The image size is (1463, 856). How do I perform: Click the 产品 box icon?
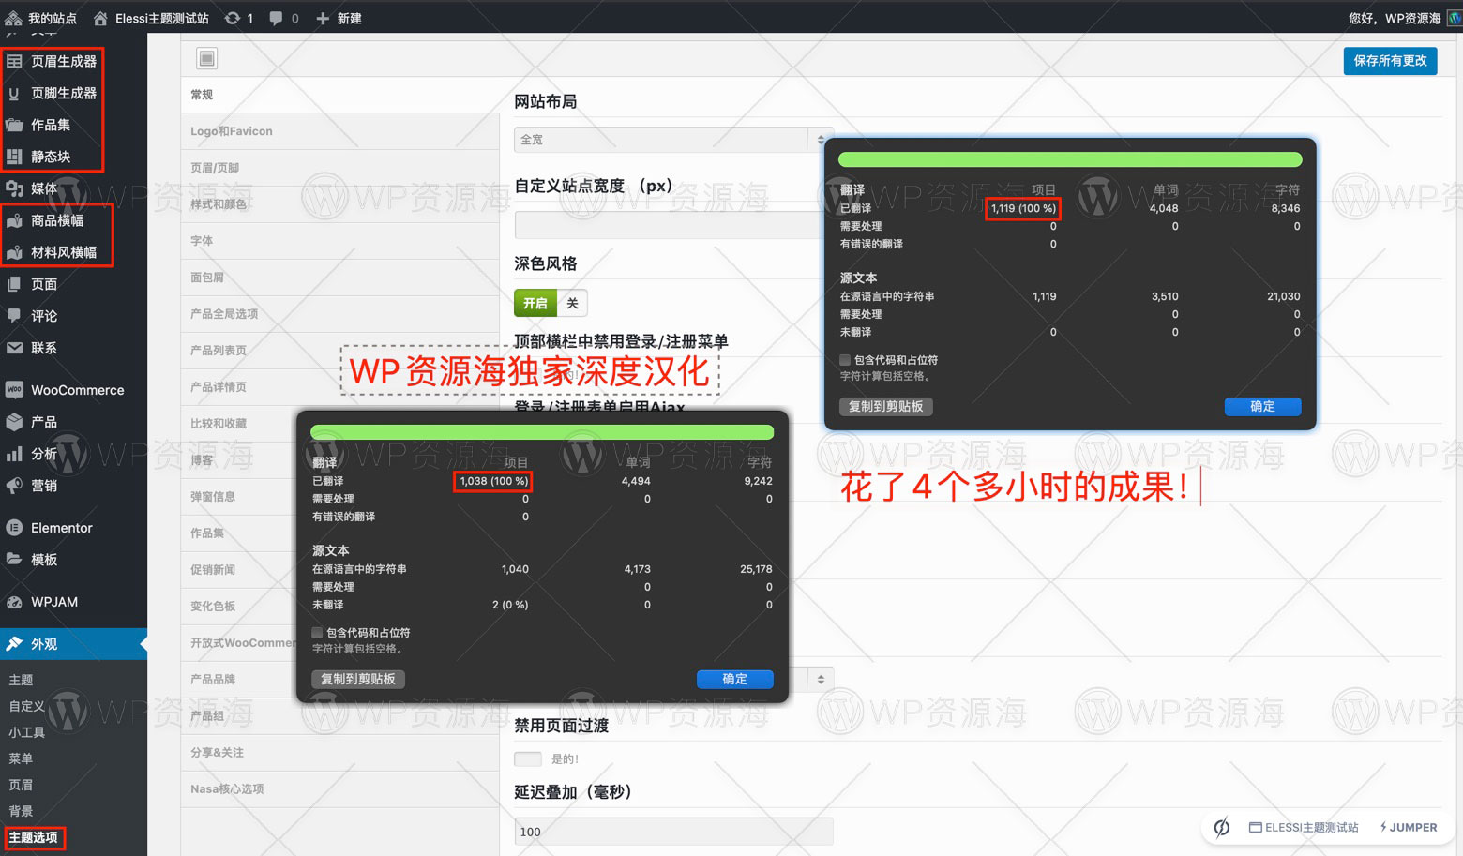coord(14,422)
